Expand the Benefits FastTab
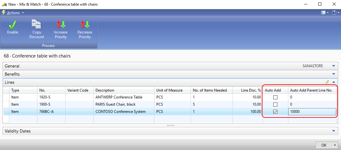Screen dimensions: 341x150 pos(334,74)
